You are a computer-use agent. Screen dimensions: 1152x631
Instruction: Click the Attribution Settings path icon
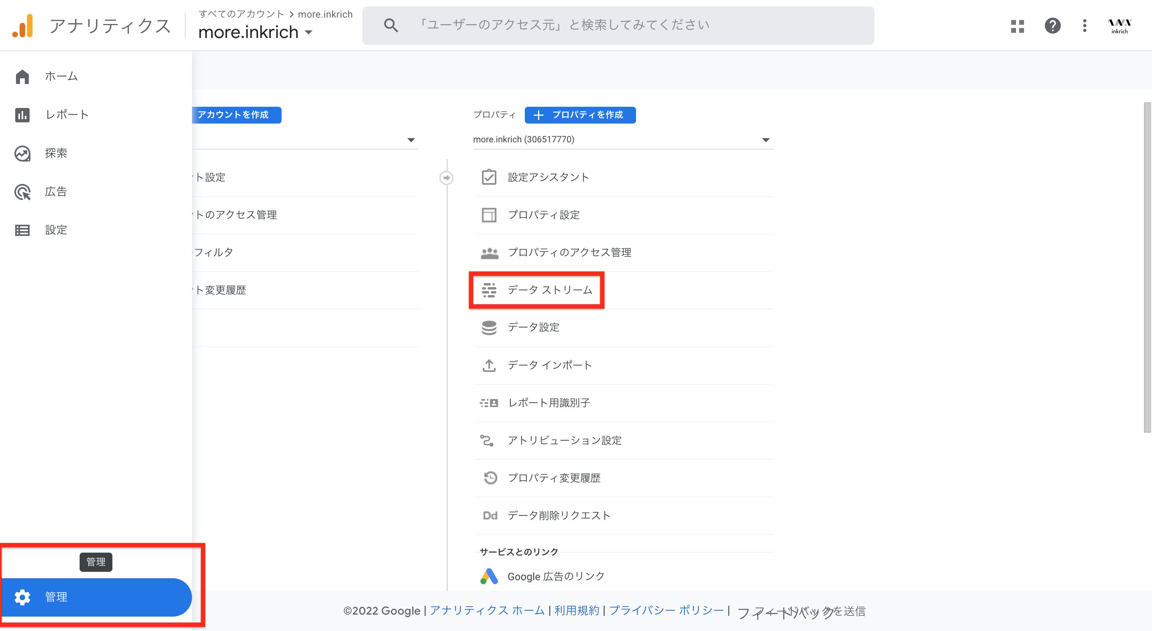[x=487, y=441]
